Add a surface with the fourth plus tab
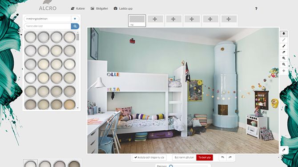The height and width of the screenshot is (167, 298). point(210,19)
